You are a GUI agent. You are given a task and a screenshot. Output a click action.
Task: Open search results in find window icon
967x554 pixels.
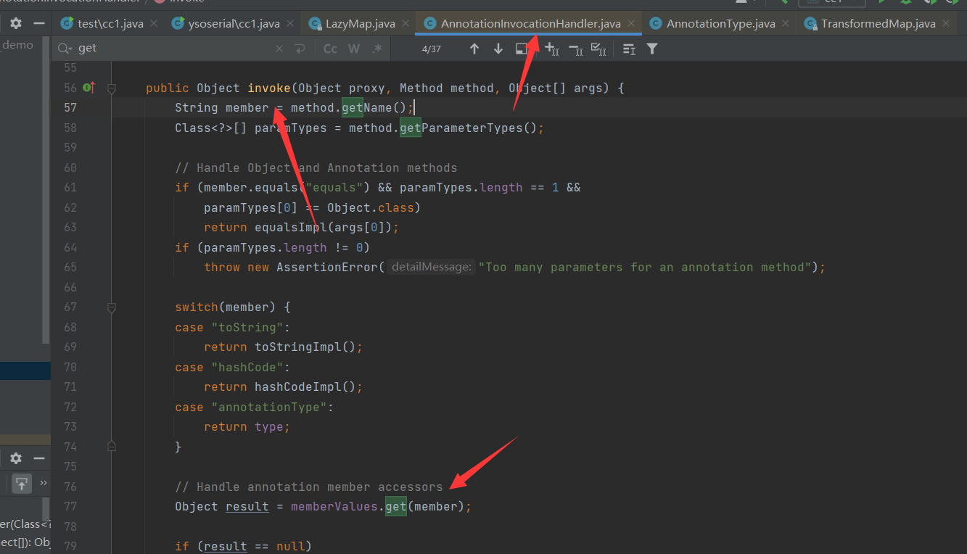522,49
